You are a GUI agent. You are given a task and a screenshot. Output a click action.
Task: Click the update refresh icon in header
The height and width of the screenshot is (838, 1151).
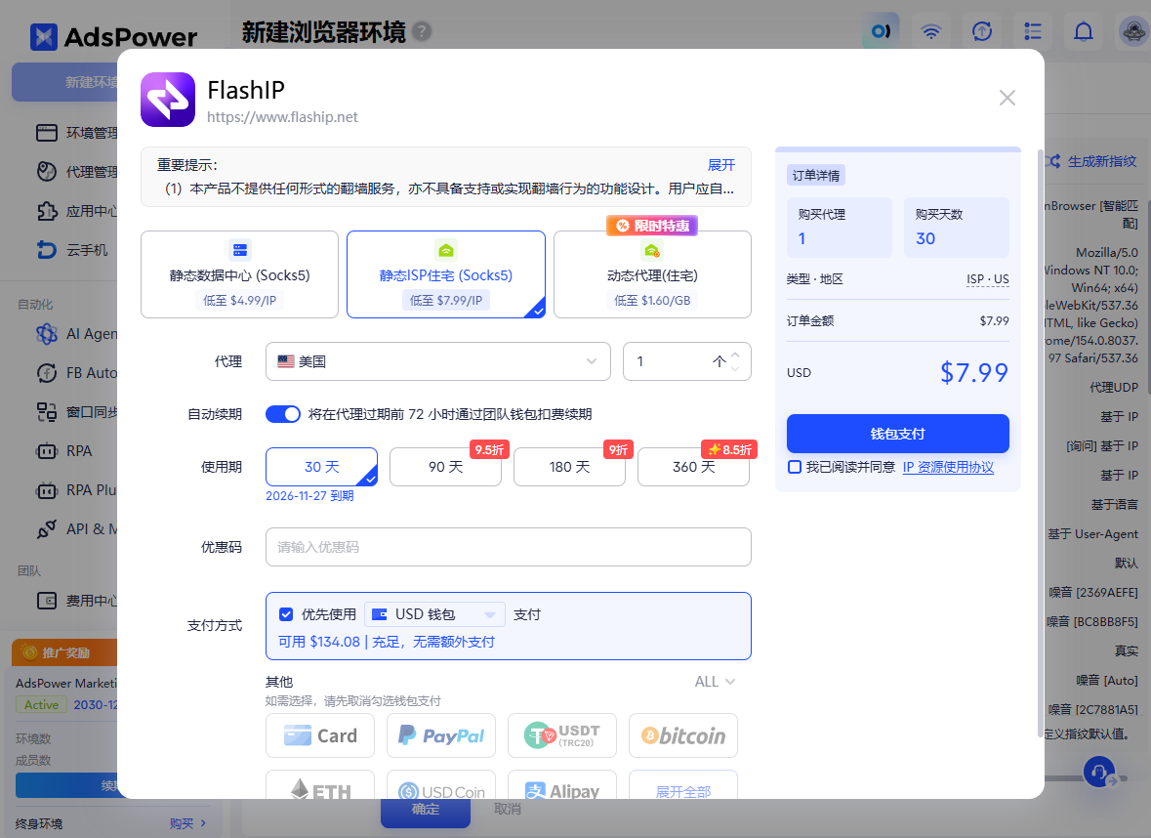pyautogui.click(x=982, y=31)
